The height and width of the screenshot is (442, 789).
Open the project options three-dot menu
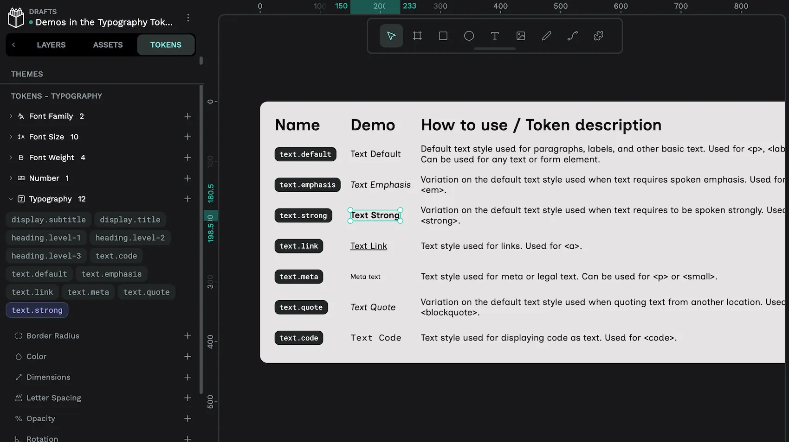point(188,18)
